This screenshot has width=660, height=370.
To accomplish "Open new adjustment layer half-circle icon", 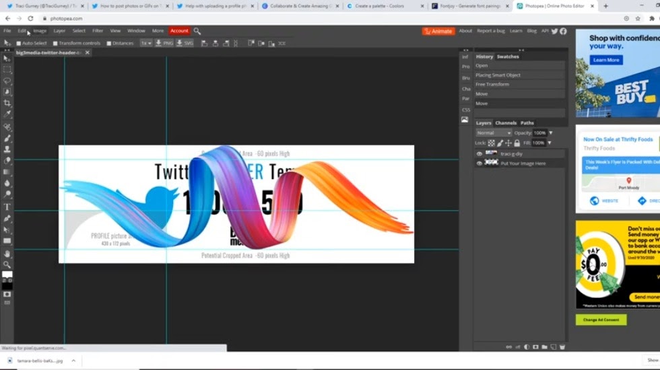I will pyautogui.click(x=527, y=347).
